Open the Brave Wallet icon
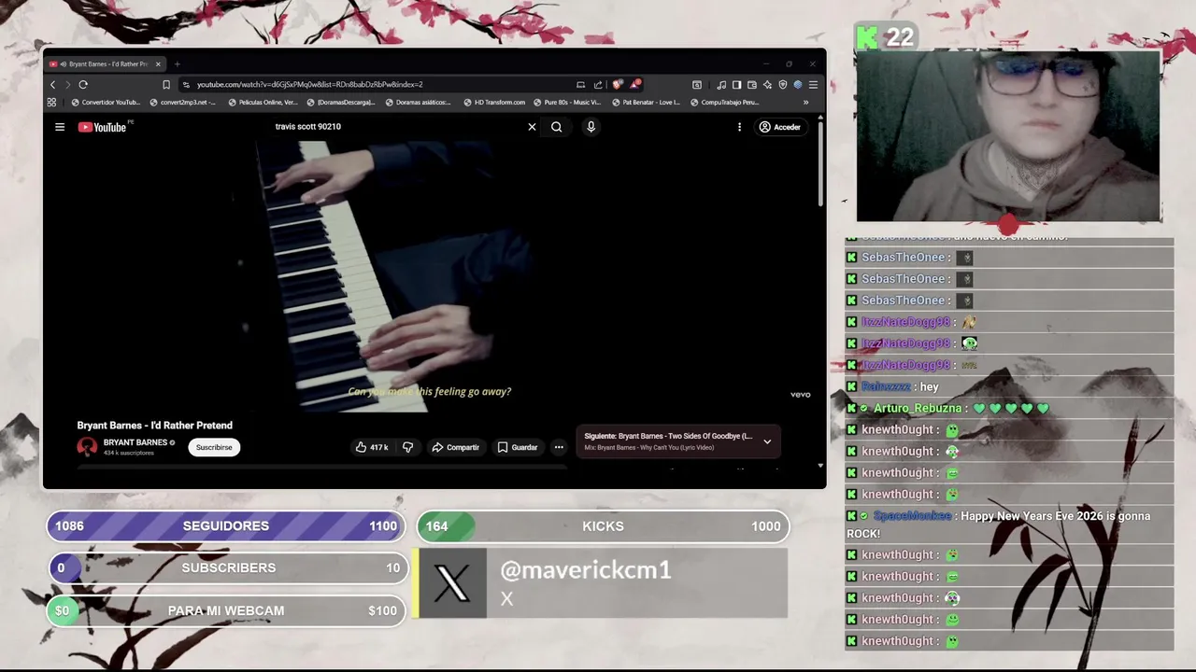The height and width of the screenshot is (672, 1196). 751,84
